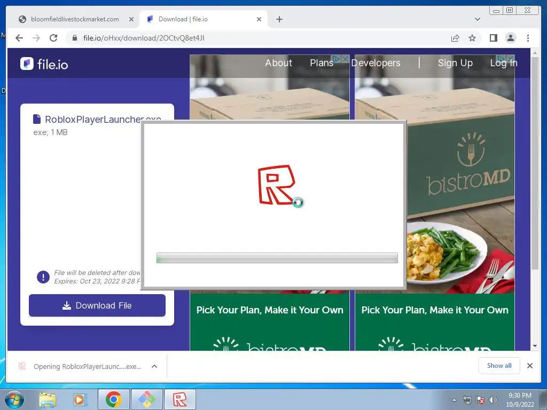Go back to the previous page
This screenshot has height=410, width=547.
click(x=19, y=38)
